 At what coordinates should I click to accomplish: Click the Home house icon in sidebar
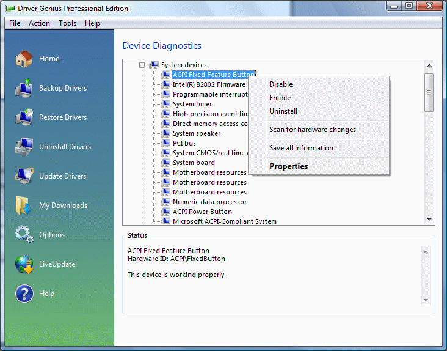(x=24, y=59)
